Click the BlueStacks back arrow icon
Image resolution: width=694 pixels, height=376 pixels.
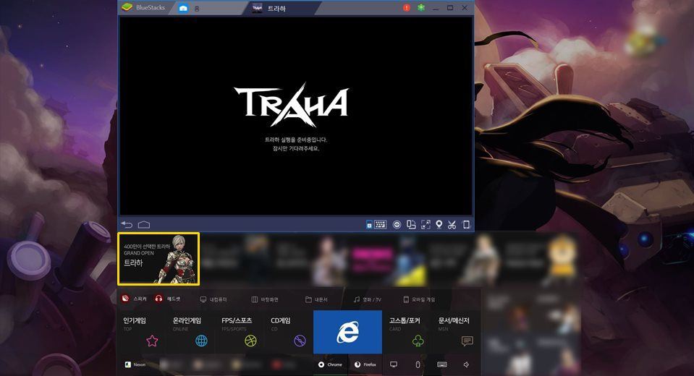coord(127,225)
